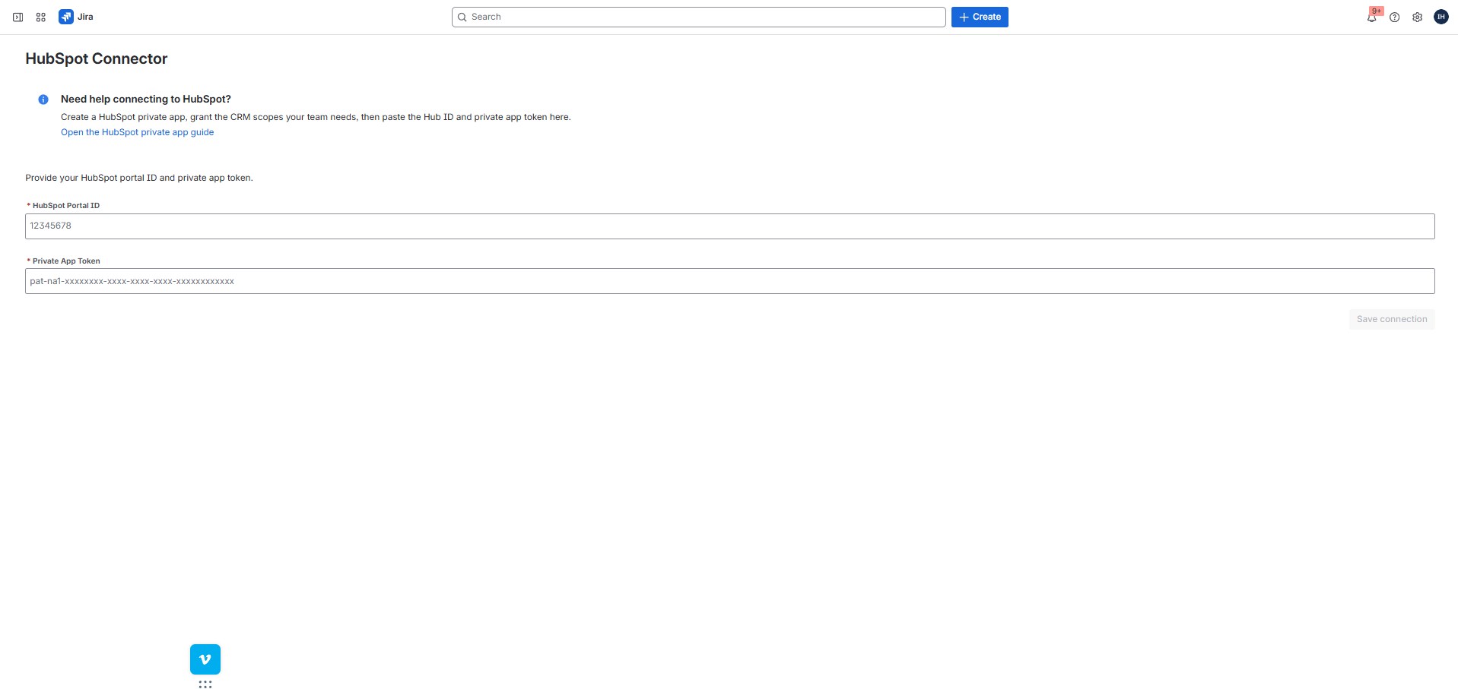1458x689 pixels.
Task: Open settings with the gear icon
Action: tap(1417, 17)
